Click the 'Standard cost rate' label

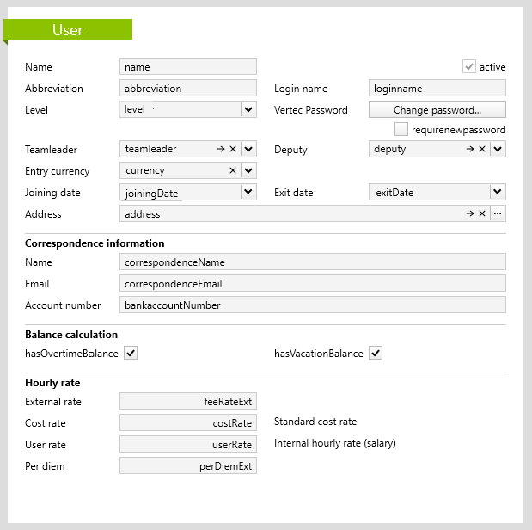coord(315,422)
